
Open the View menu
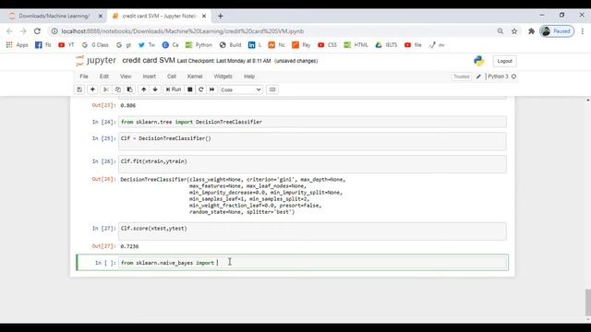point(126,77)
